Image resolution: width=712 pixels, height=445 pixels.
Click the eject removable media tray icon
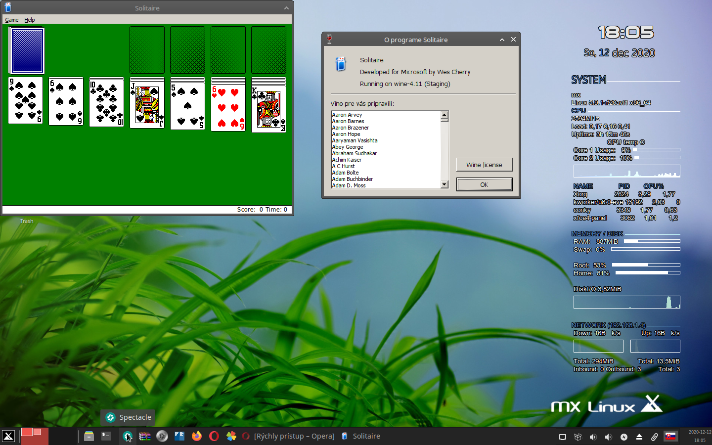pyautogui.click(x=639, y=437)
